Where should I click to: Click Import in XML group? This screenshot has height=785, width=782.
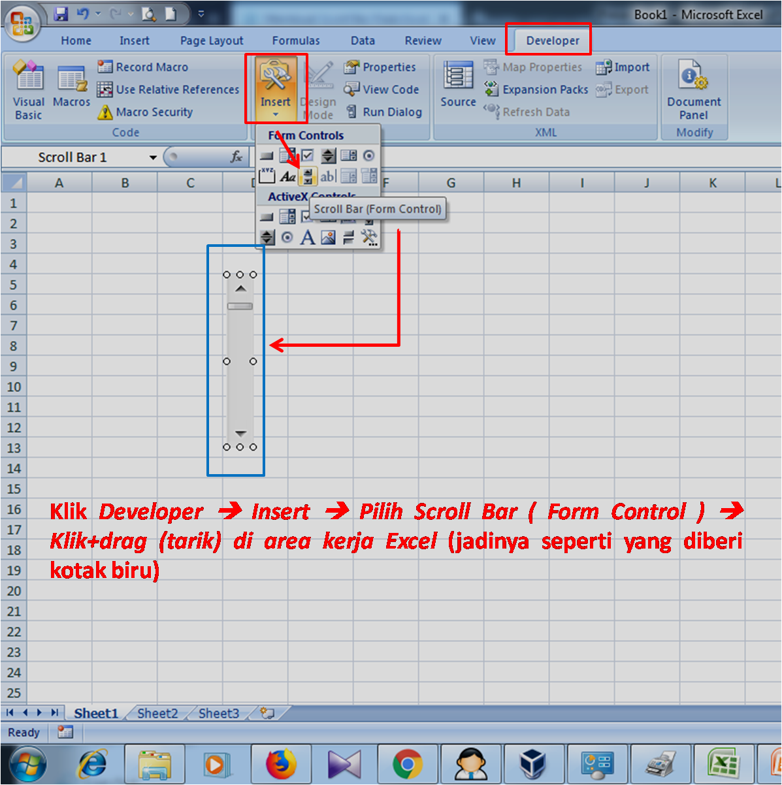[623, 67]
